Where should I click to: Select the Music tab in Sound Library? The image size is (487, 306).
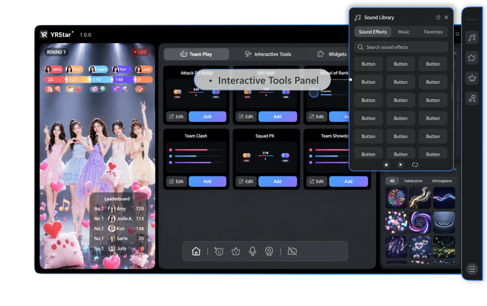404,32
